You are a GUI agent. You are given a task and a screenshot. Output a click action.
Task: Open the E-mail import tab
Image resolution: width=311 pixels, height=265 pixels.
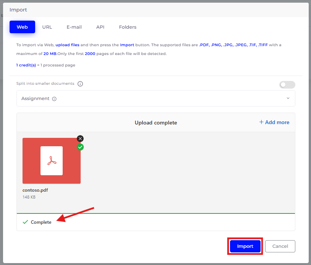(x=74, y=27)
